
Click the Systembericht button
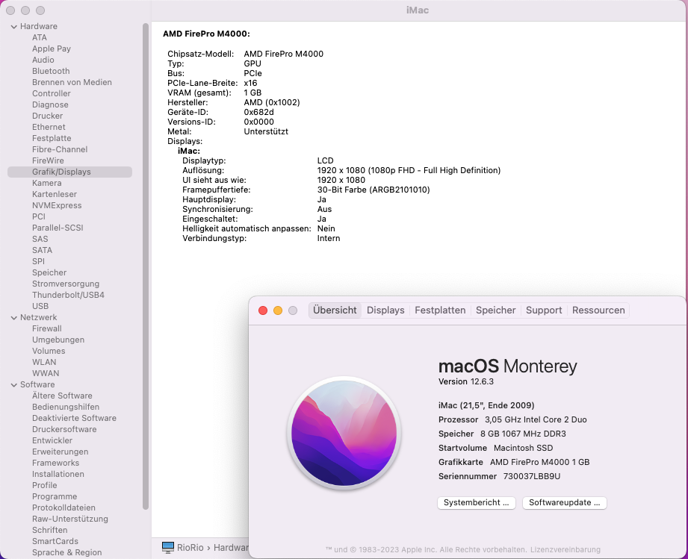pyautogui.click(x=477, y=503)
